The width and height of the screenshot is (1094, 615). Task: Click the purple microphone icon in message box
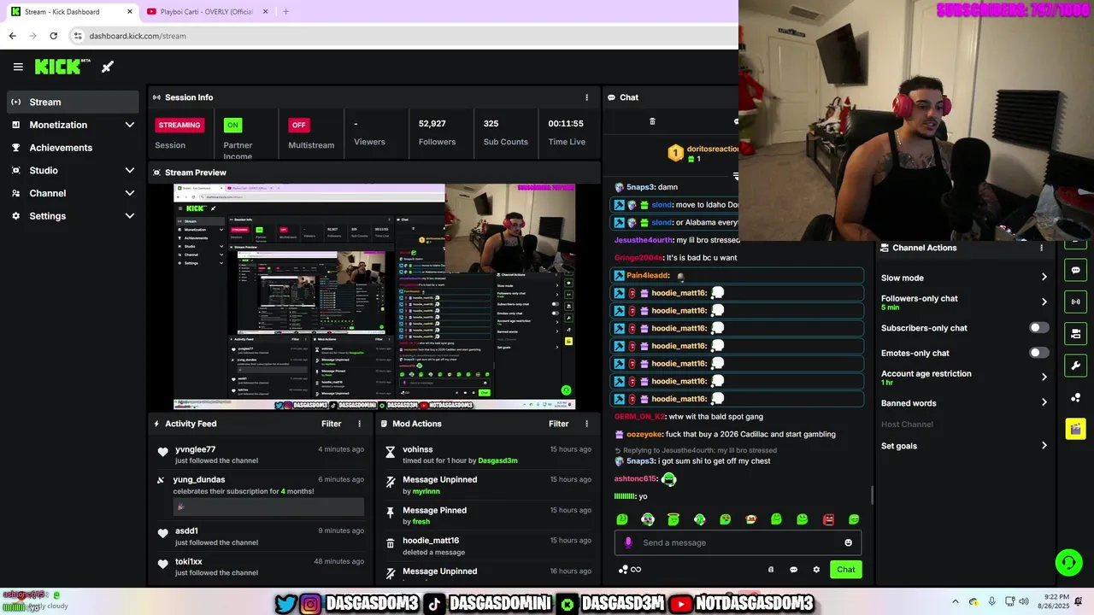pos(628,542)
